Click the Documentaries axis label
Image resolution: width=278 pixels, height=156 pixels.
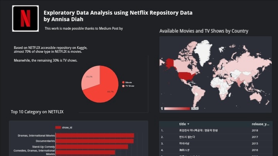coord(45,141)
